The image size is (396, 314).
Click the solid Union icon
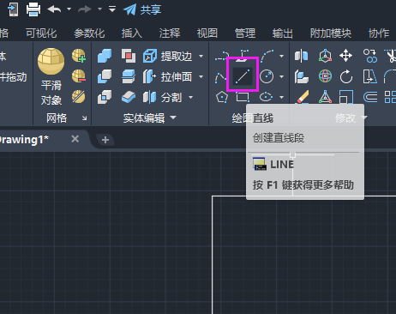105,56
